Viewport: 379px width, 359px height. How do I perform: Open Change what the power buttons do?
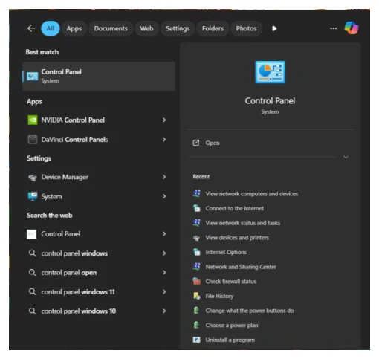point(250,311)
